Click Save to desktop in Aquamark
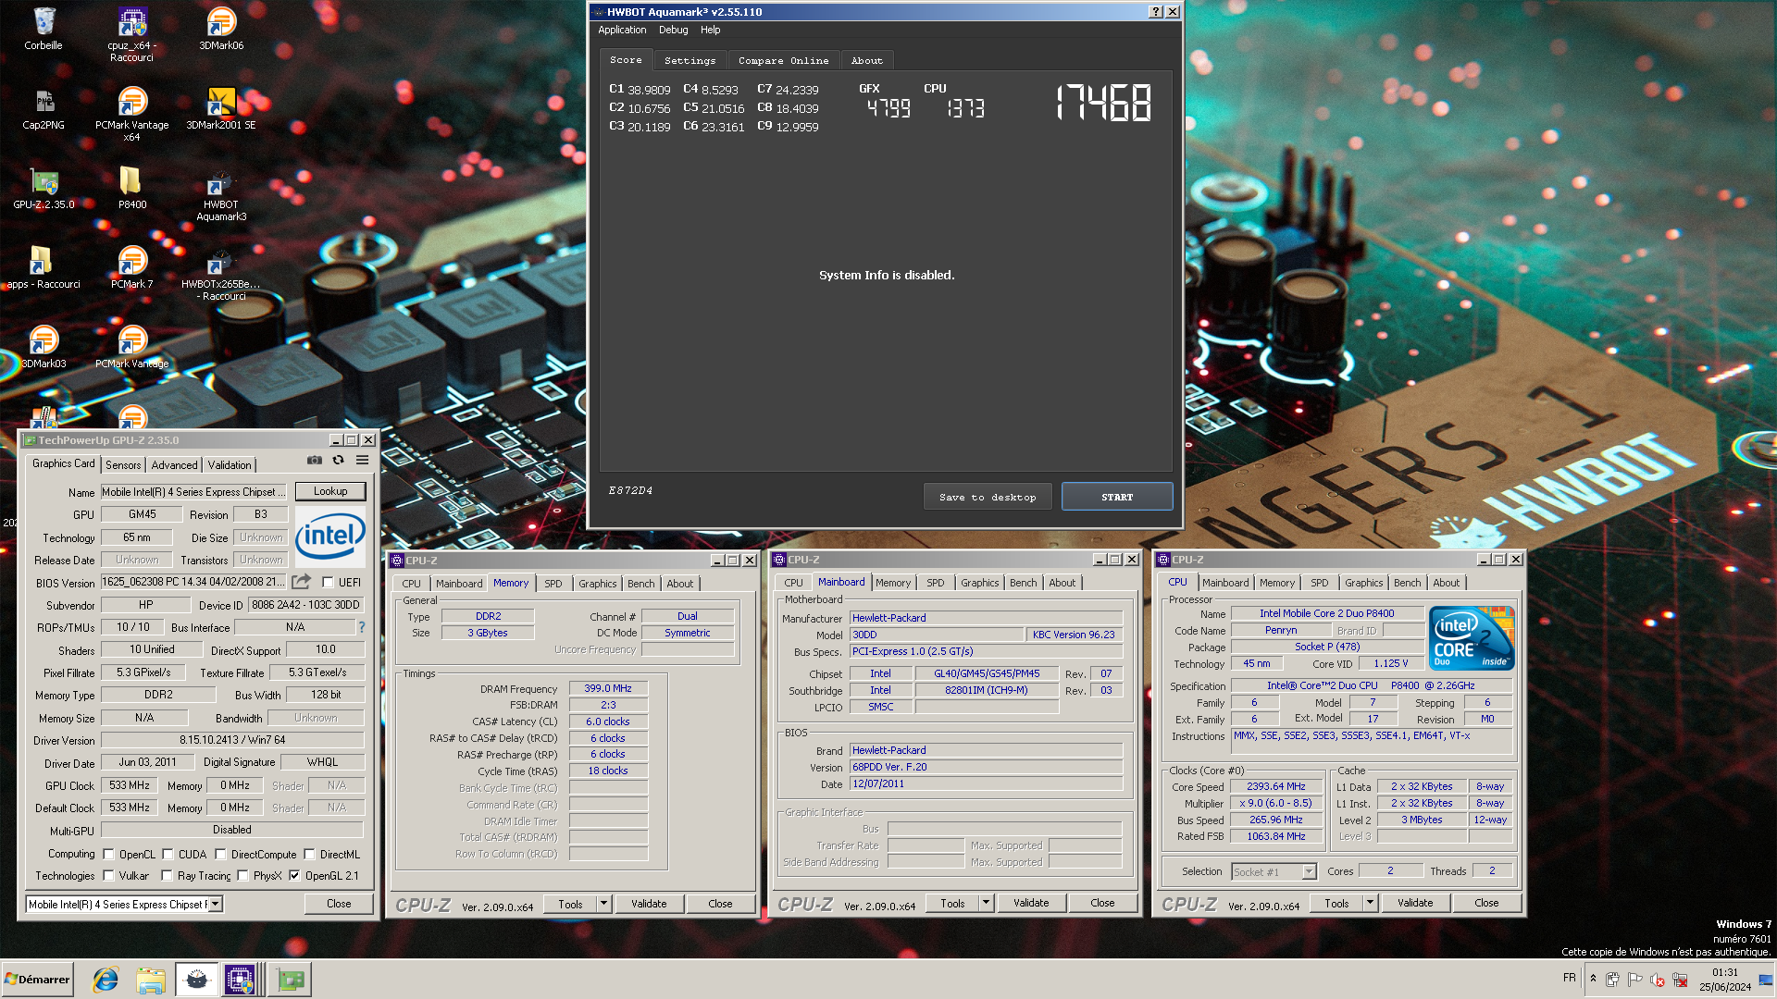The width and height of the screenshot is (1777, 999). (988, 497)
